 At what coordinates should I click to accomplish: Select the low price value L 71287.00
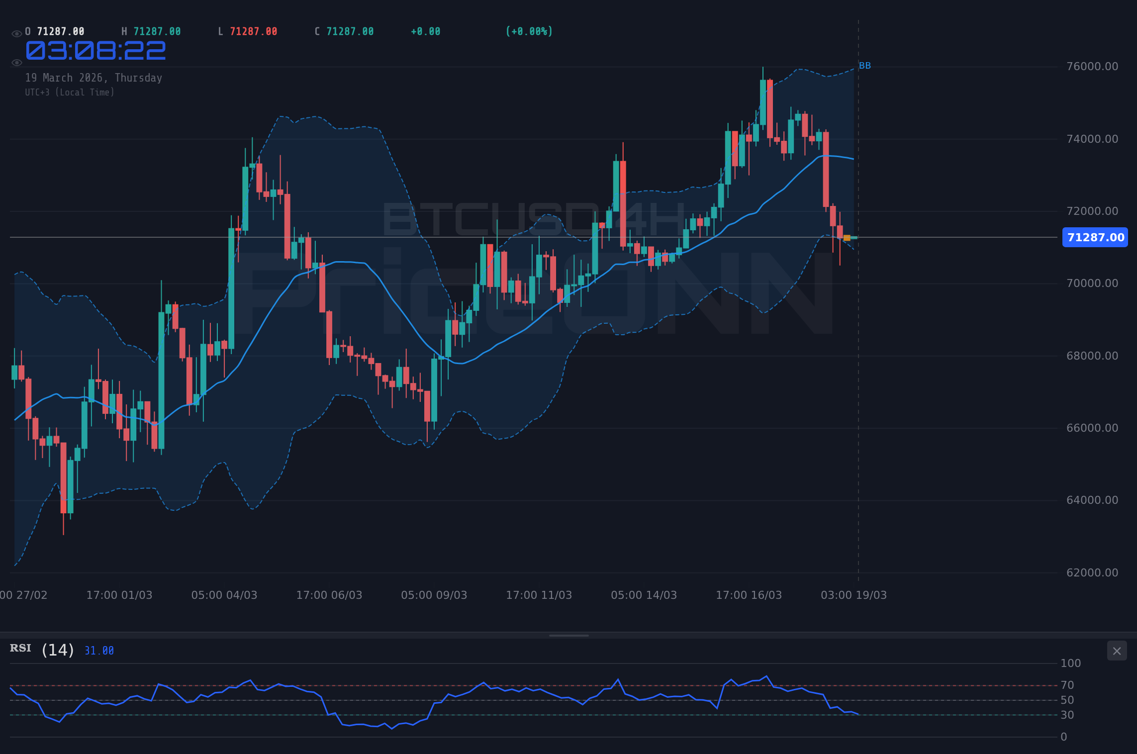(248, 31)
